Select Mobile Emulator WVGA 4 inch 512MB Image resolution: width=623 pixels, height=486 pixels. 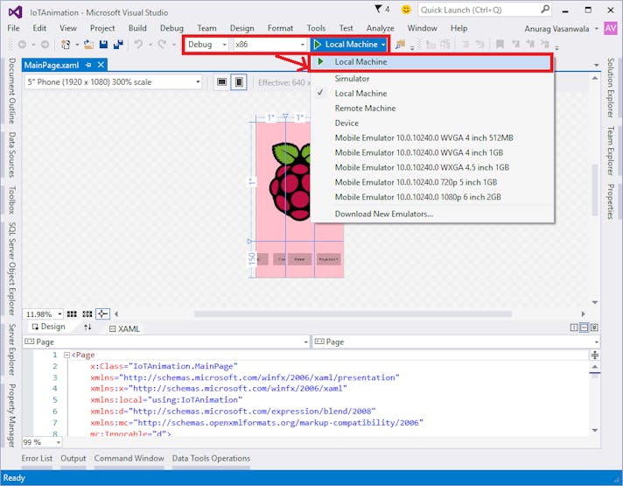click(432, 138)
